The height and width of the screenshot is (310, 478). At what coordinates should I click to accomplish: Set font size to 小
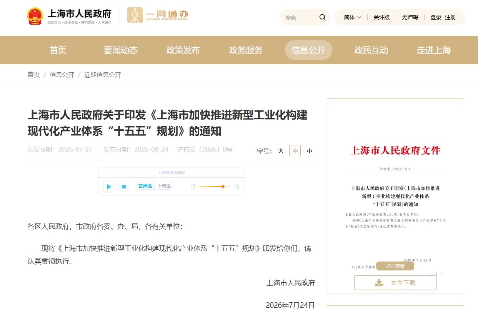coord(309,151)
